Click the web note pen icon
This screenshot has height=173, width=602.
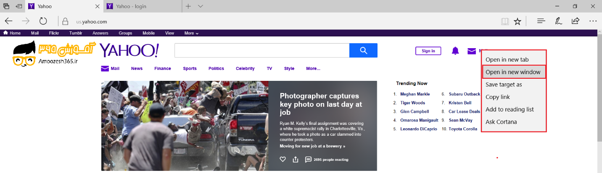(x=558, y=21)
